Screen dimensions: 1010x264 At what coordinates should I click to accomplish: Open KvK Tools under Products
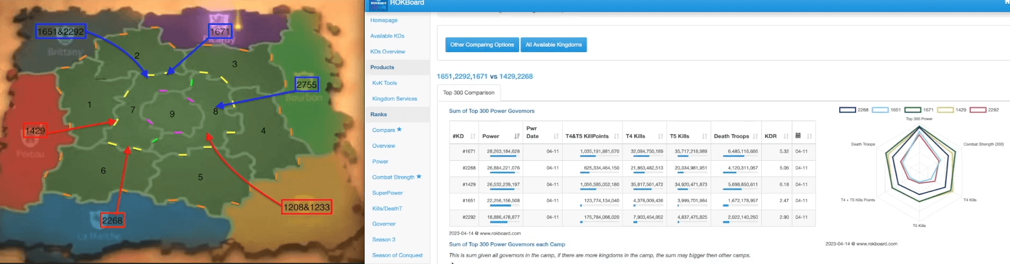tap(384, 83)
